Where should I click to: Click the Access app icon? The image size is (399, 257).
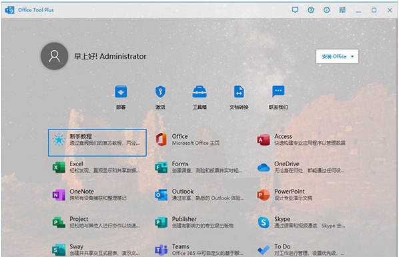(x=264, y=140)
